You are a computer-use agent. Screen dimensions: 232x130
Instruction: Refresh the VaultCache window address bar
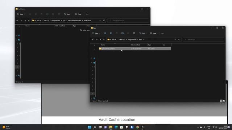104,21
